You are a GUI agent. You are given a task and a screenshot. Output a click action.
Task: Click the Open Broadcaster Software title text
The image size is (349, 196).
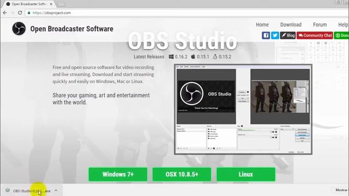(71, 29)
